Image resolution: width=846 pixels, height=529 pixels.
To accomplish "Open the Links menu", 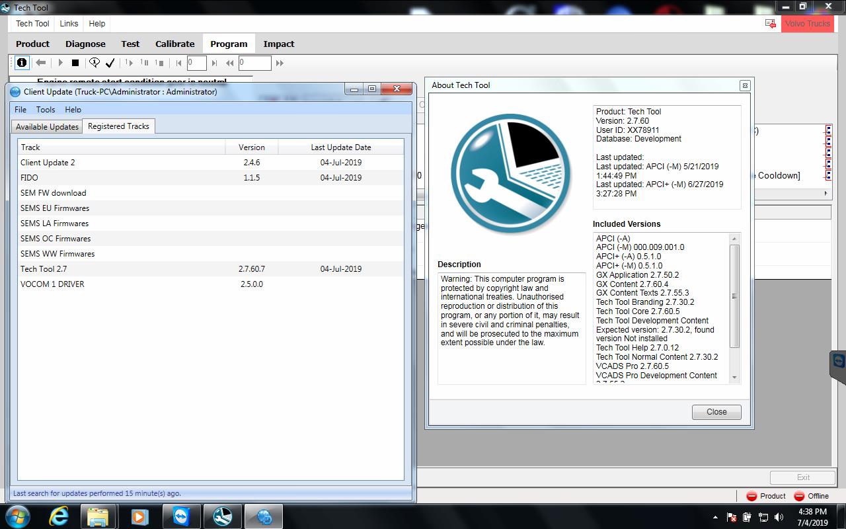I will pos(69,23).
